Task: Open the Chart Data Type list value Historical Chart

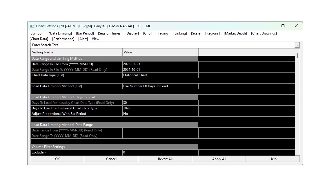Action: point(160,75)
